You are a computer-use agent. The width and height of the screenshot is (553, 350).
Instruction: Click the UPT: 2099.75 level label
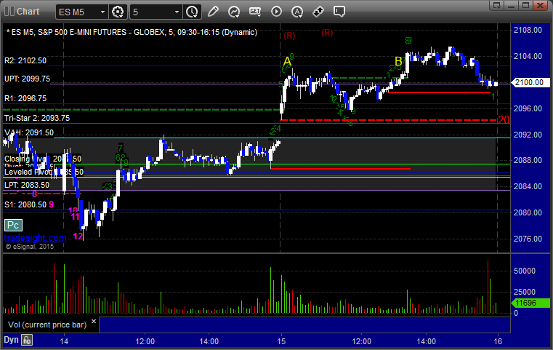27,79
